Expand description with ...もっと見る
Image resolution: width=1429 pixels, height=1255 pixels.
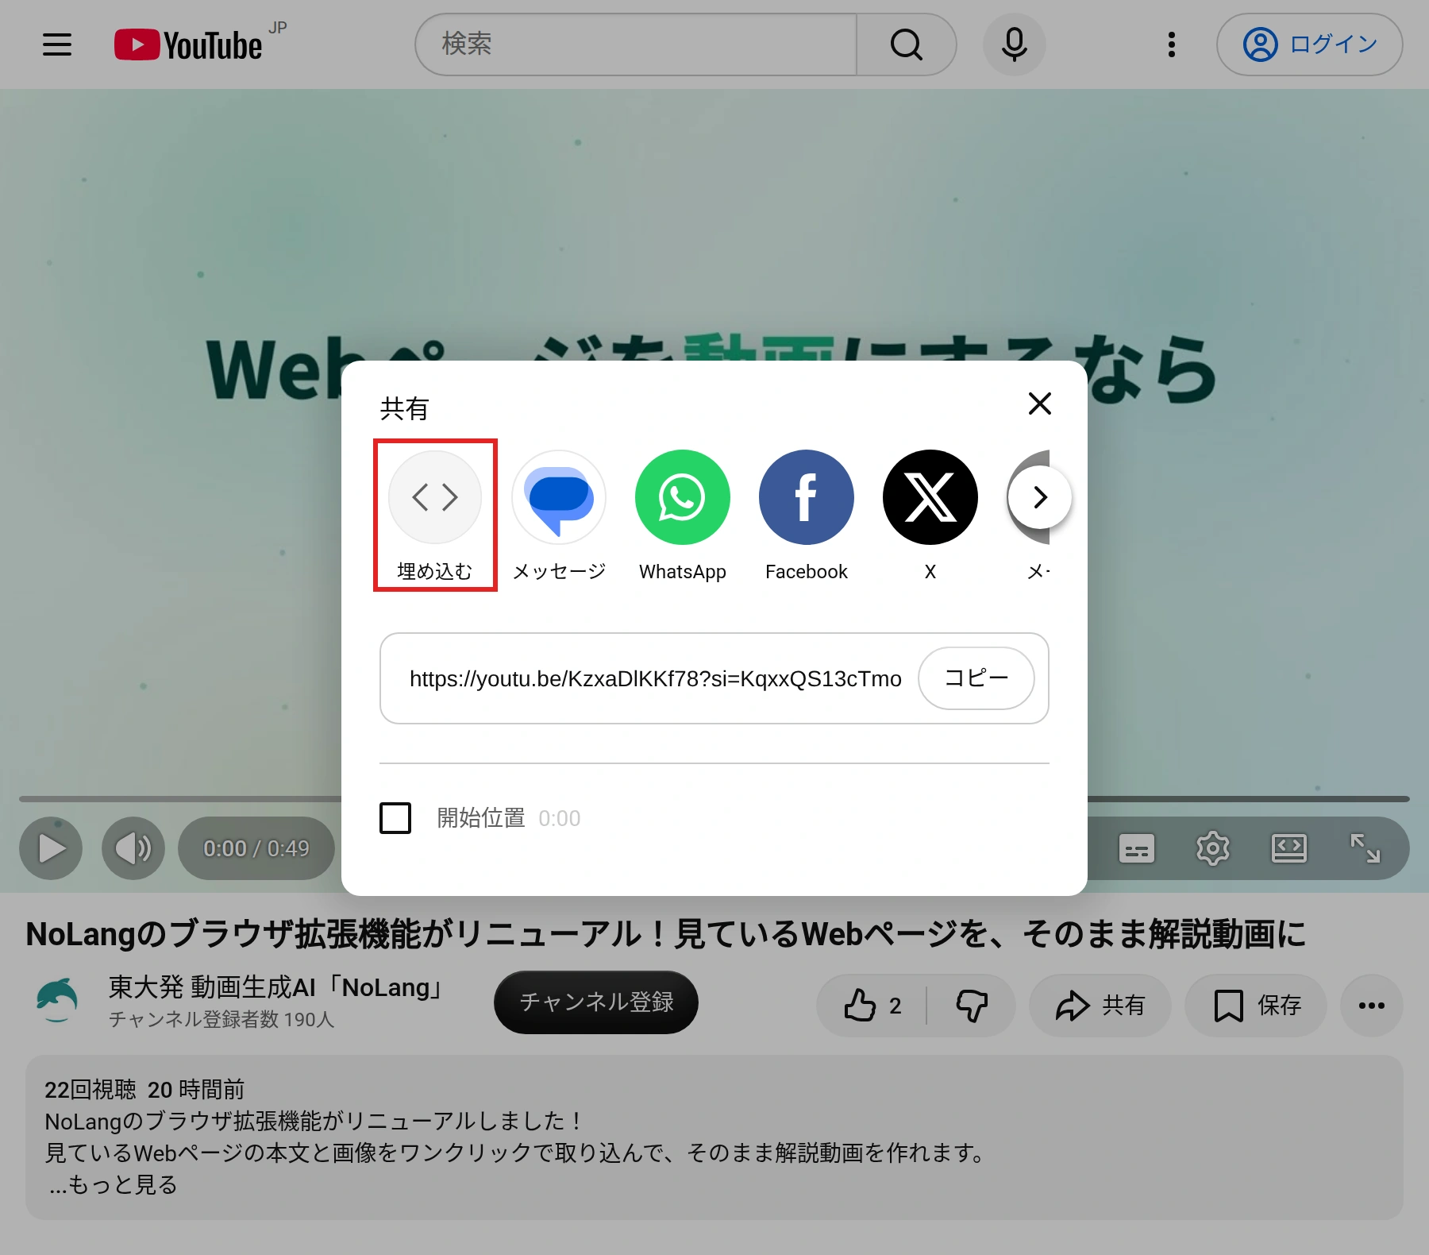[x=113, y=1184]
